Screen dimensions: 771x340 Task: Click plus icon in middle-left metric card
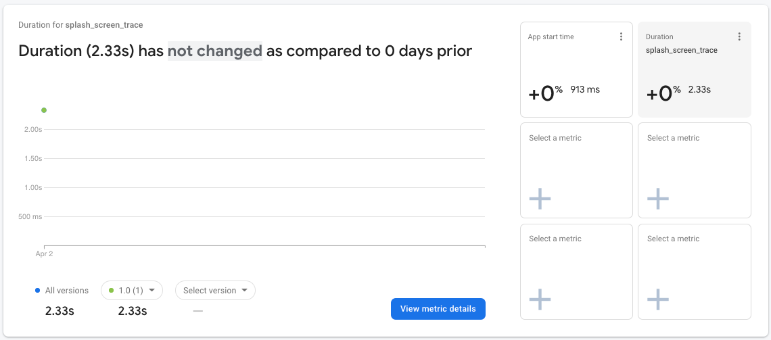coord(540,199)
